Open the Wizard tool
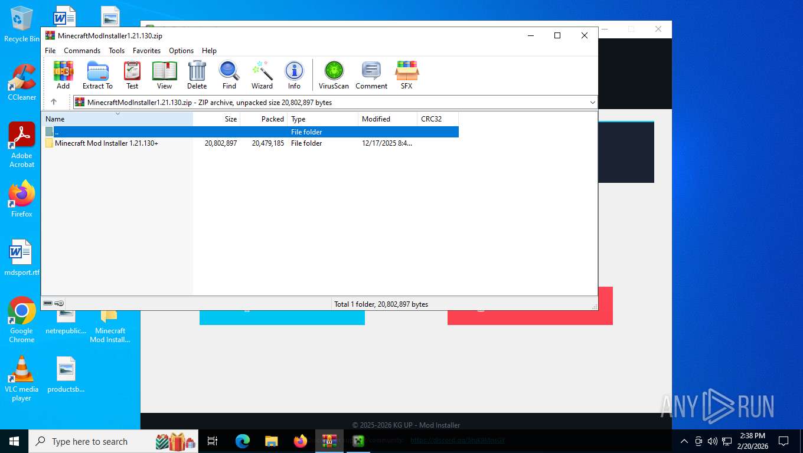803x453 pixels. [262, 75]
